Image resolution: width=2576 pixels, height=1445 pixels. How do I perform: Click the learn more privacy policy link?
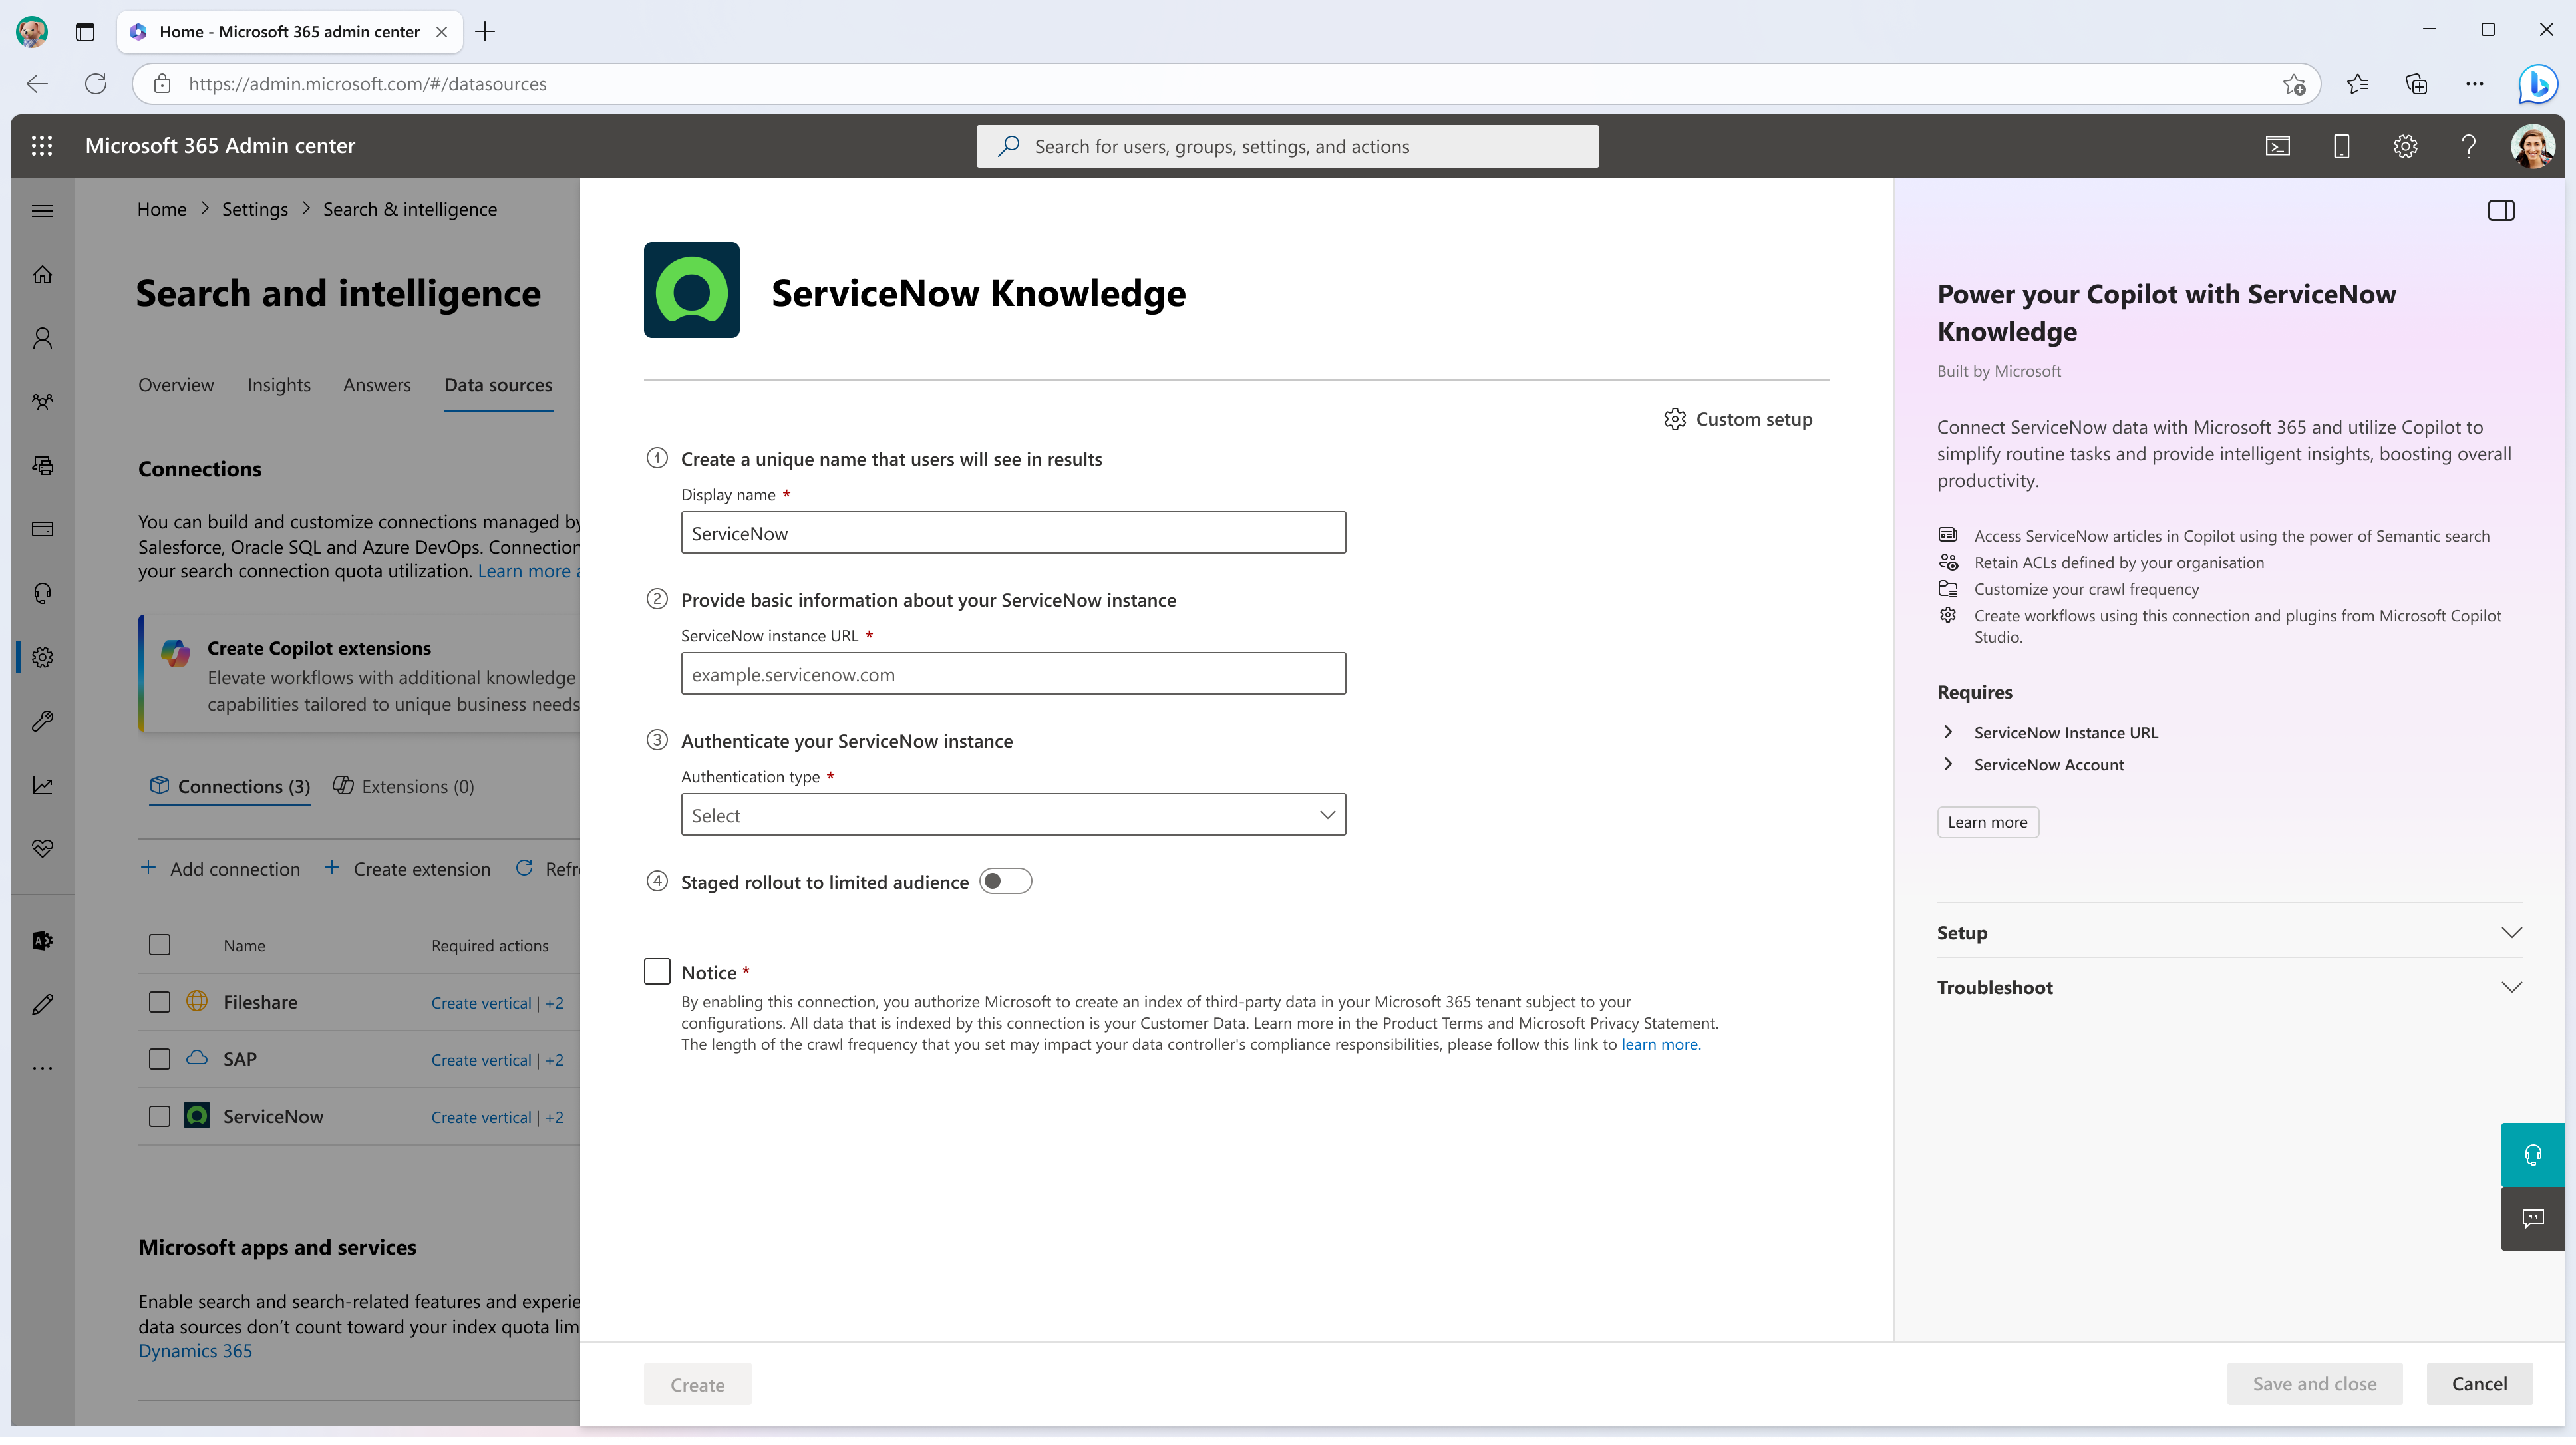(1658, 1044)
